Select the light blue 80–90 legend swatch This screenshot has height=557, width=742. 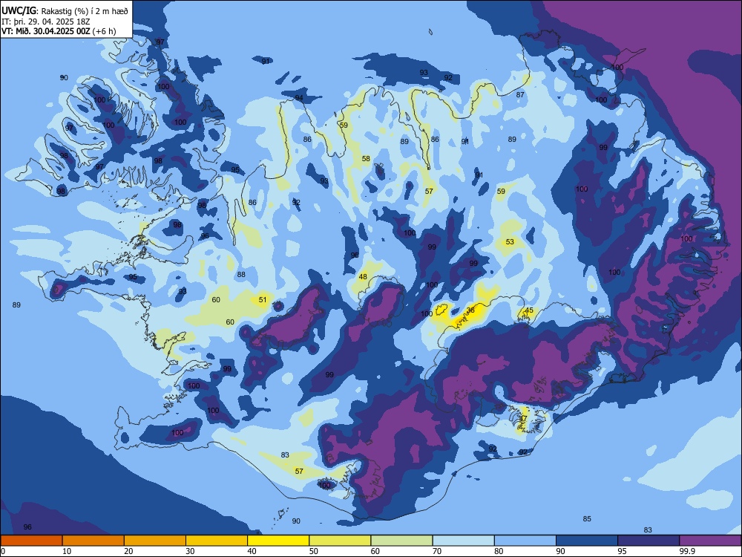pos(525,541)
